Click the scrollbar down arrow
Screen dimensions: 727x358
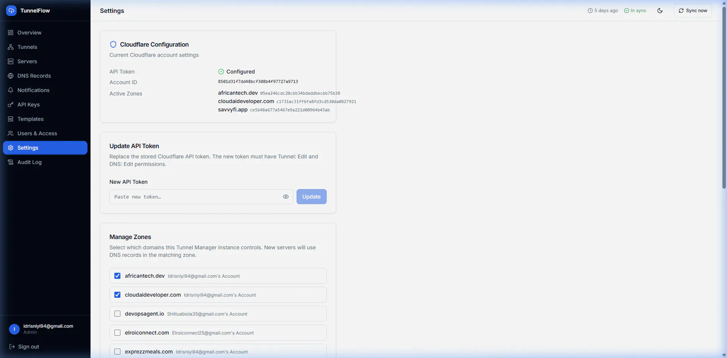(x=724, y=355)
